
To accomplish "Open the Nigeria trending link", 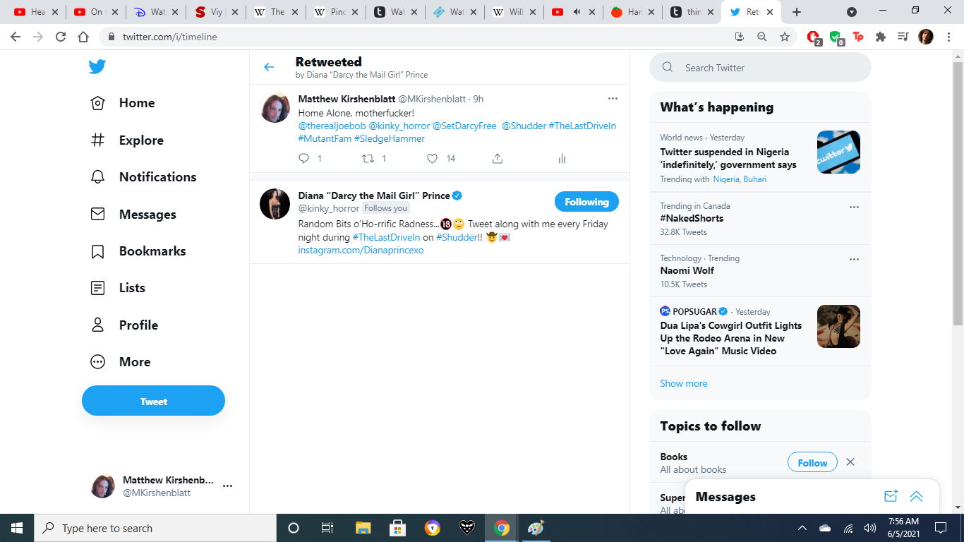I will pos(727,179).
